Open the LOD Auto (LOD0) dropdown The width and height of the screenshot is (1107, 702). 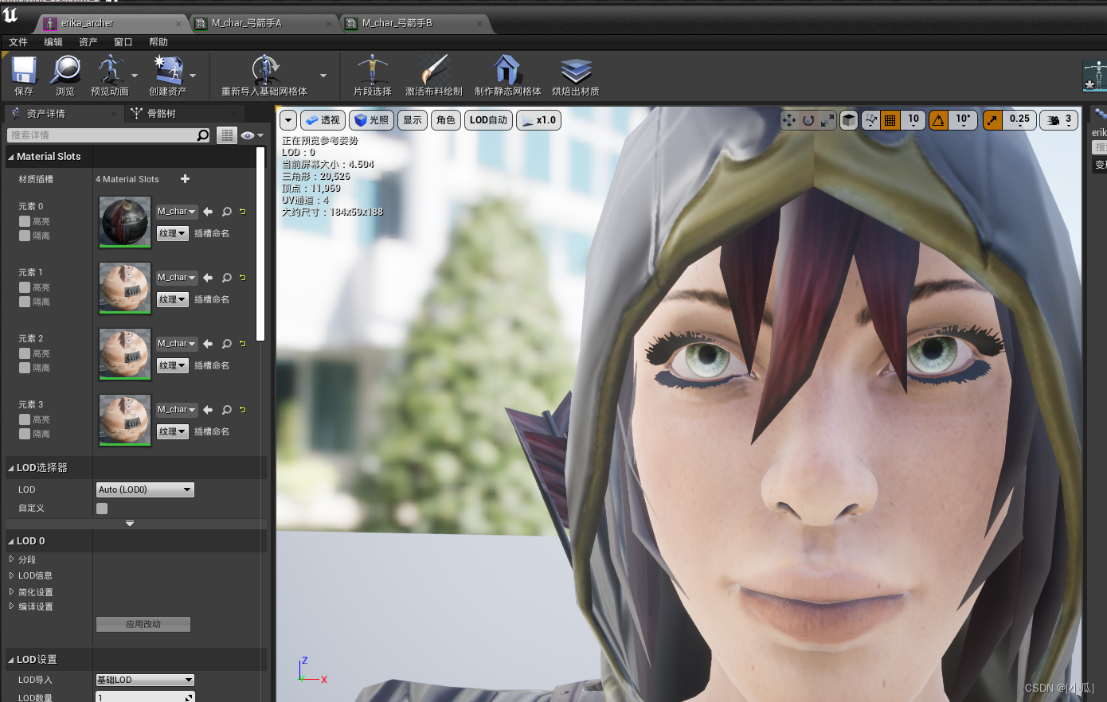(x=145, y=489)
